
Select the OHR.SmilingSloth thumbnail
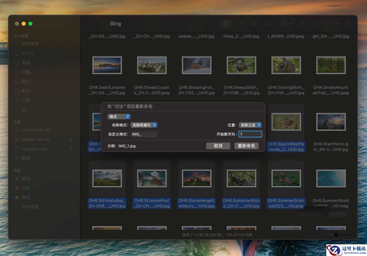point(286,65)
